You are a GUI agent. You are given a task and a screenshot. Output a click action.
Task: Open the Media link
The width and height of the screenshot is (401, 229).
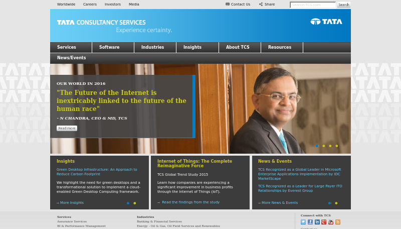(x=134, y=5)
